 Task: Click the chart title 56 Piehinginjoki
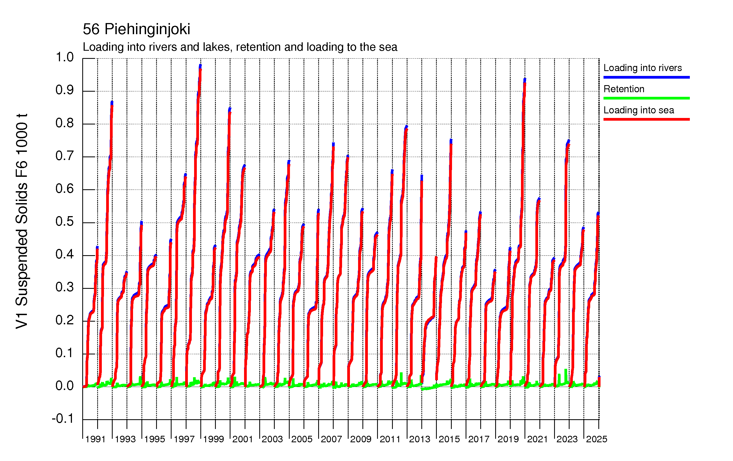[136, 29]
